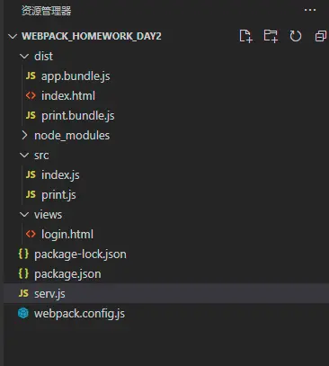Refresh the explorer with the refresh icon
Screen dimensions: 329x366
[x=296, y=36]
